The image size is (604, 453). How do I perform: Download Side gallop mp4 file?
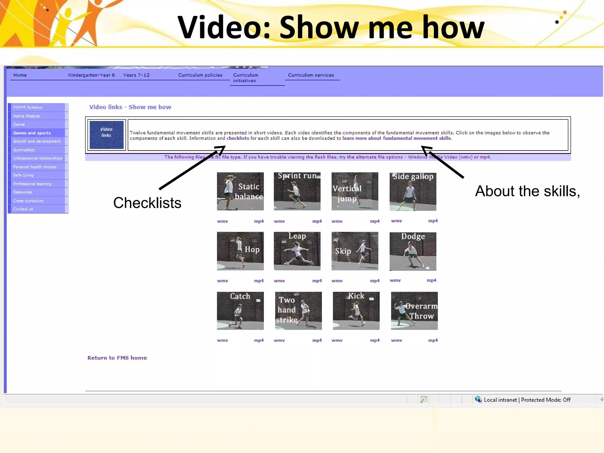[433, 221]
